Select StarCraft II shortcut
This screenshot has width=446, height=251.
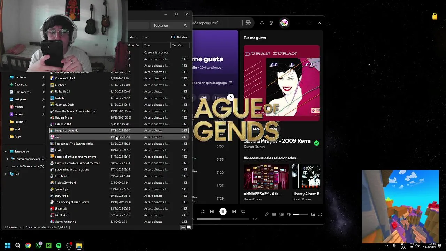tap(119, 196)
